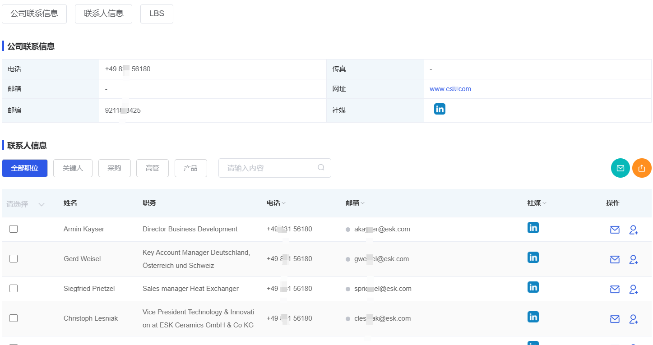Open company LinkedIn icon in 社媒 row

click(440, 109)
